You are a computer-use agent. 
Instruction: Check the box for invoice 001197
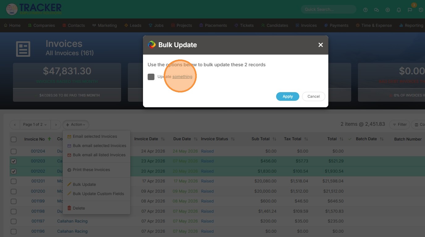pyautogui.click(x=14, y=221)
